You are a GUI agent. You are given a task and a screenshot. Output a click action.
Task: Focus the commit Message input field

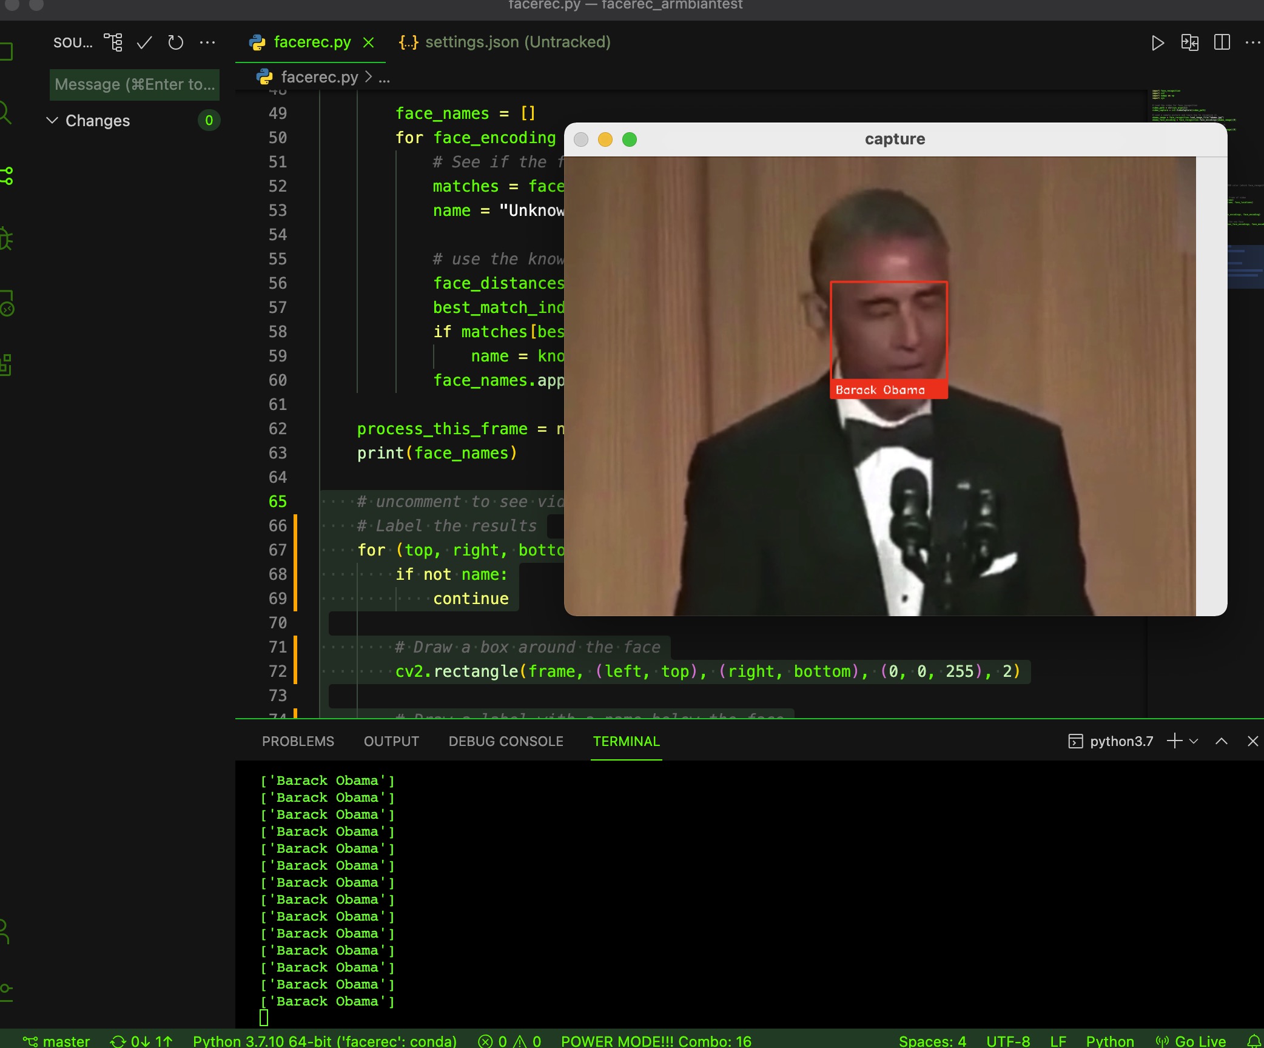tap(135, 84)
